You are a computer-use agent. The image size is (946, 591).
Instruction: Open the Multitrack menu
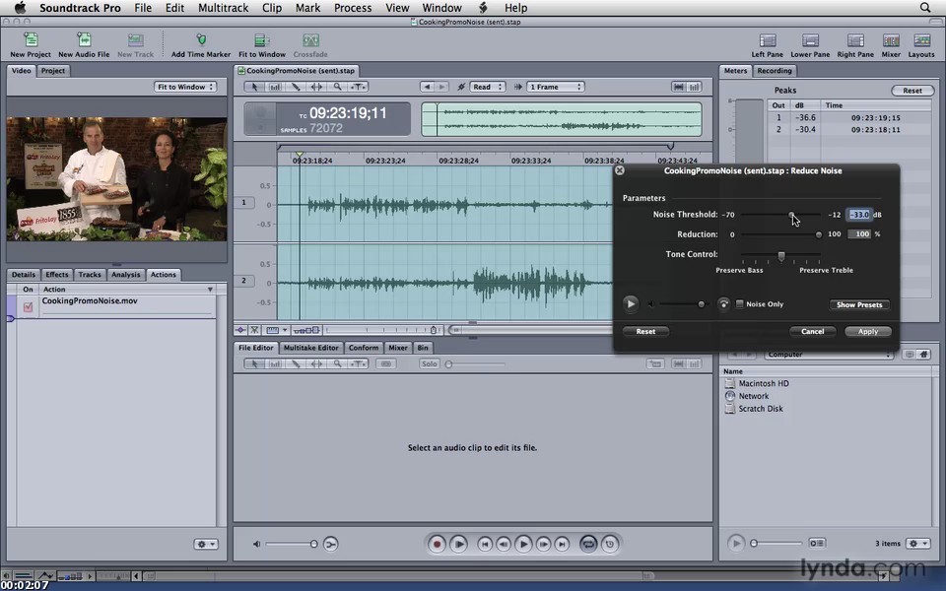224,8
